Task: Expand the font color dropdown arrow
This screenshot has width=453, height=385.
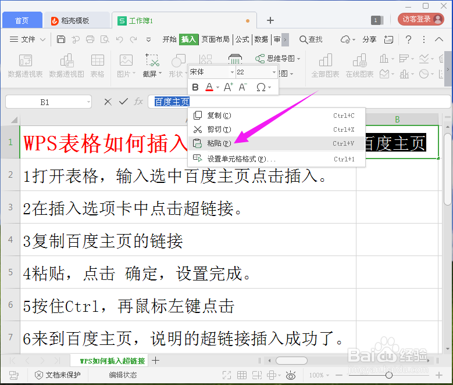Action: [x=217, y=87]
